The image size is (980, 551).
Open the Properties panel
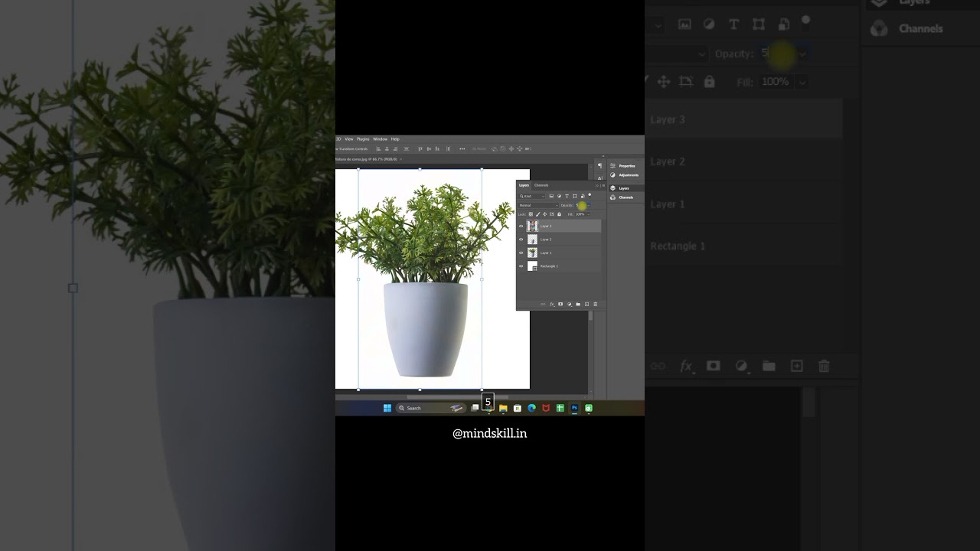(622, 166)
